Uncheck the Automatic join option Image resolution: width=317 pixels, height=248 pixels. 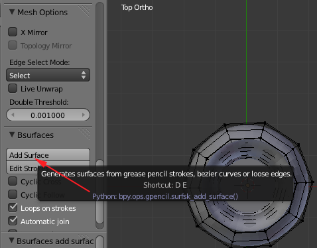tap(13, 221)
